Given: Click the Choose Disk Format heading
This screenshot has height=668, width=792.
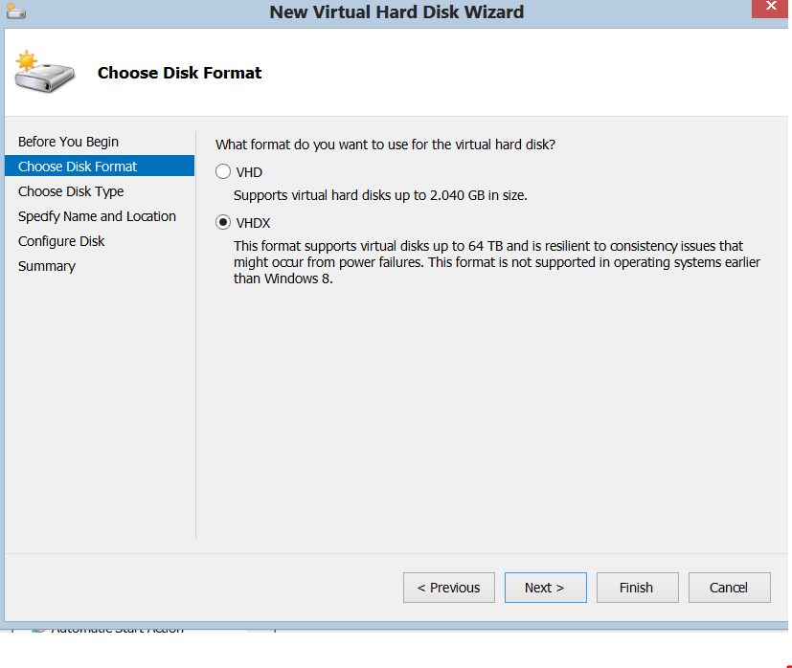Looking at the screenshot, I should click(x=179, y=72).
